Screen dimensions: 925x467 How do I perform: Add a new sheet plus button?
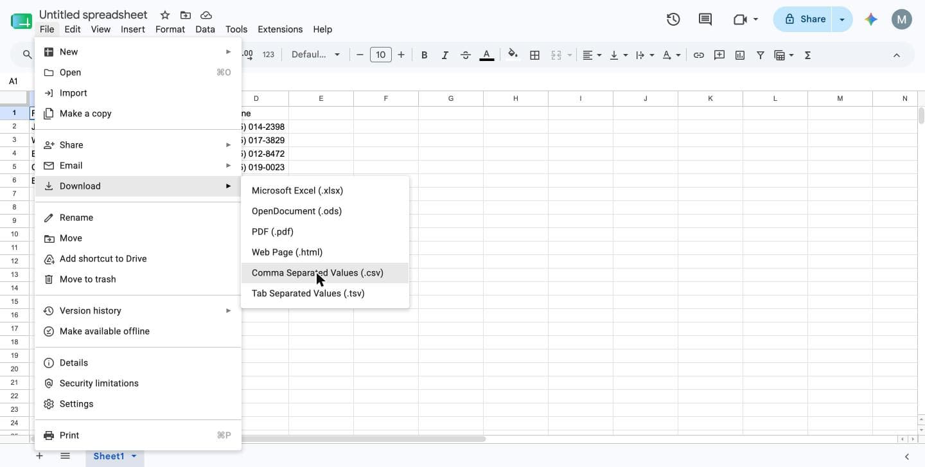[x=39, y=456]
